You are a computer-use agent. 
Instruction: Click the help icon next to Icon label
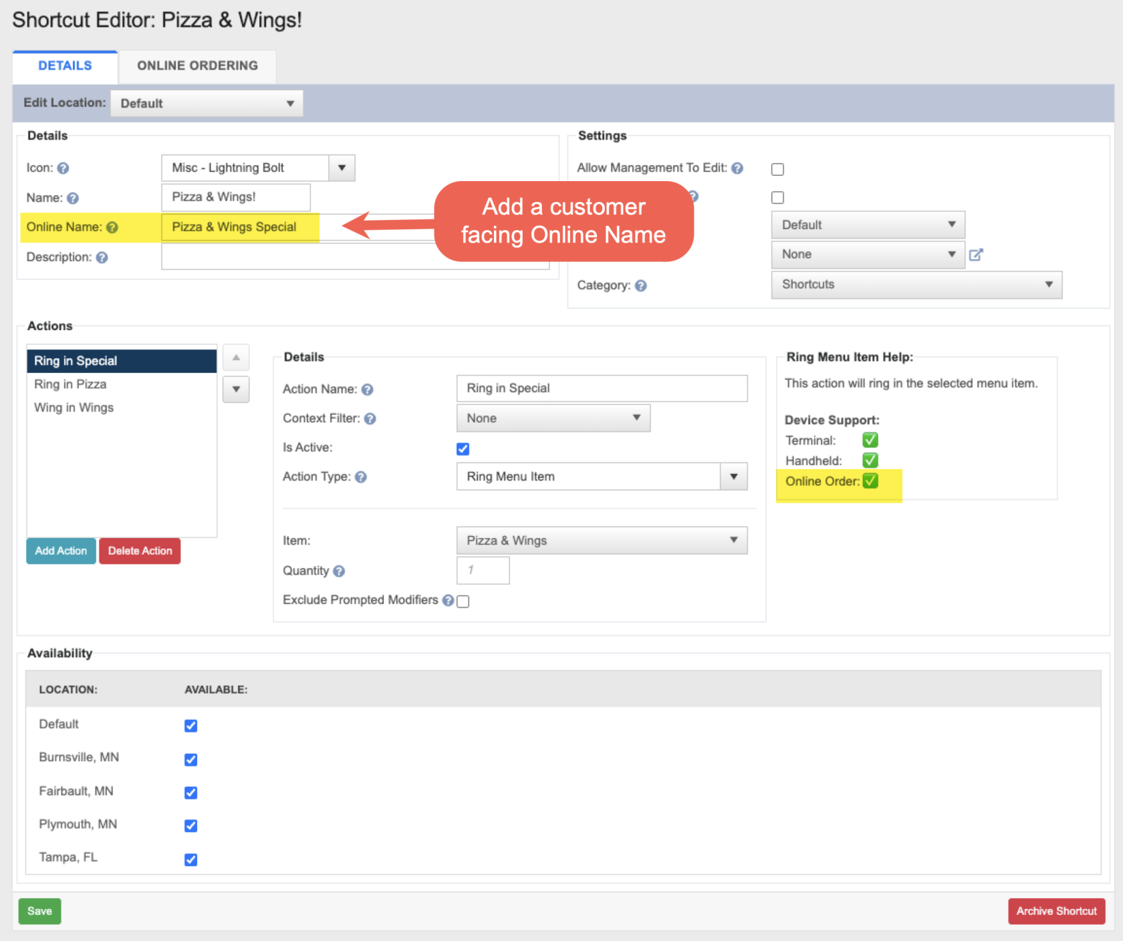point(63,168)
